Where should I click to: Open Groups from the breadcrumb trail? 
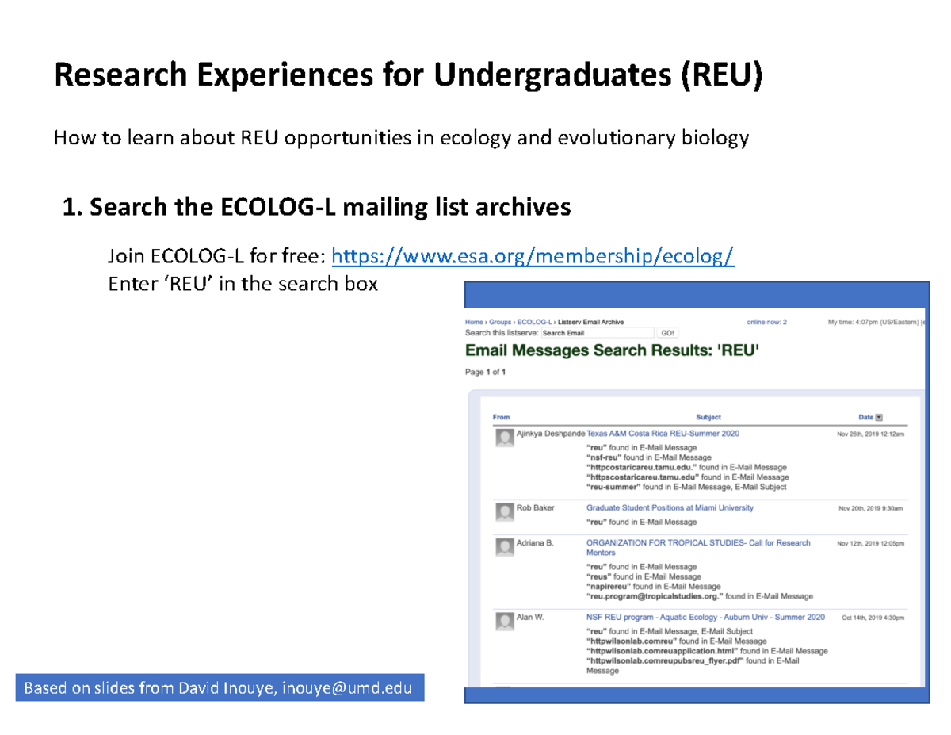point(499,322)
